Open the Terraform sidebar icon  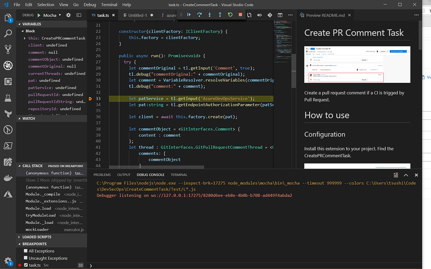8,114
